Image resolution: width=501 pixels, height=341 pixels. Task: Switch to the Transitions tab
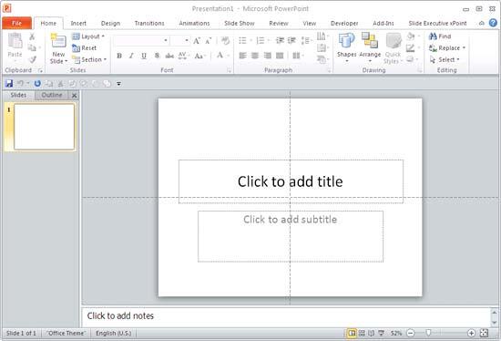[149, 24]
